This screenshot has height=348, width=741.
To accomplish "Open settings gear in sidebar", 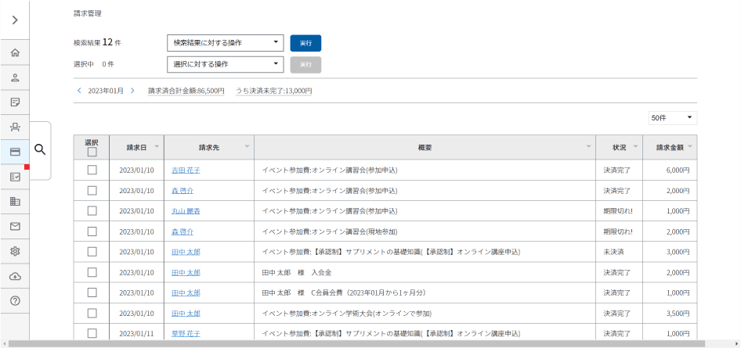I will (x=15, y=251).
